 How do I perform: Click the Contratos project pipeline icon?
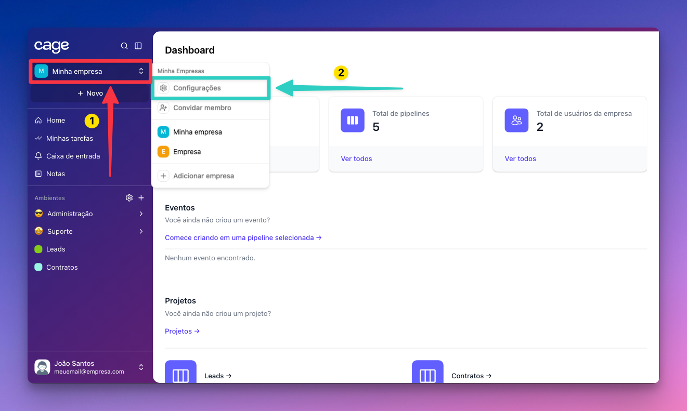pyautogui.click(x=427, y=374)
